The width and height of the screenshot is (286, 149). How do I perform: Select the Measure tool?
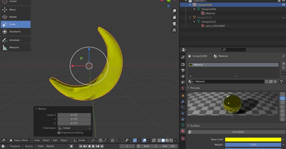(16, 47)
